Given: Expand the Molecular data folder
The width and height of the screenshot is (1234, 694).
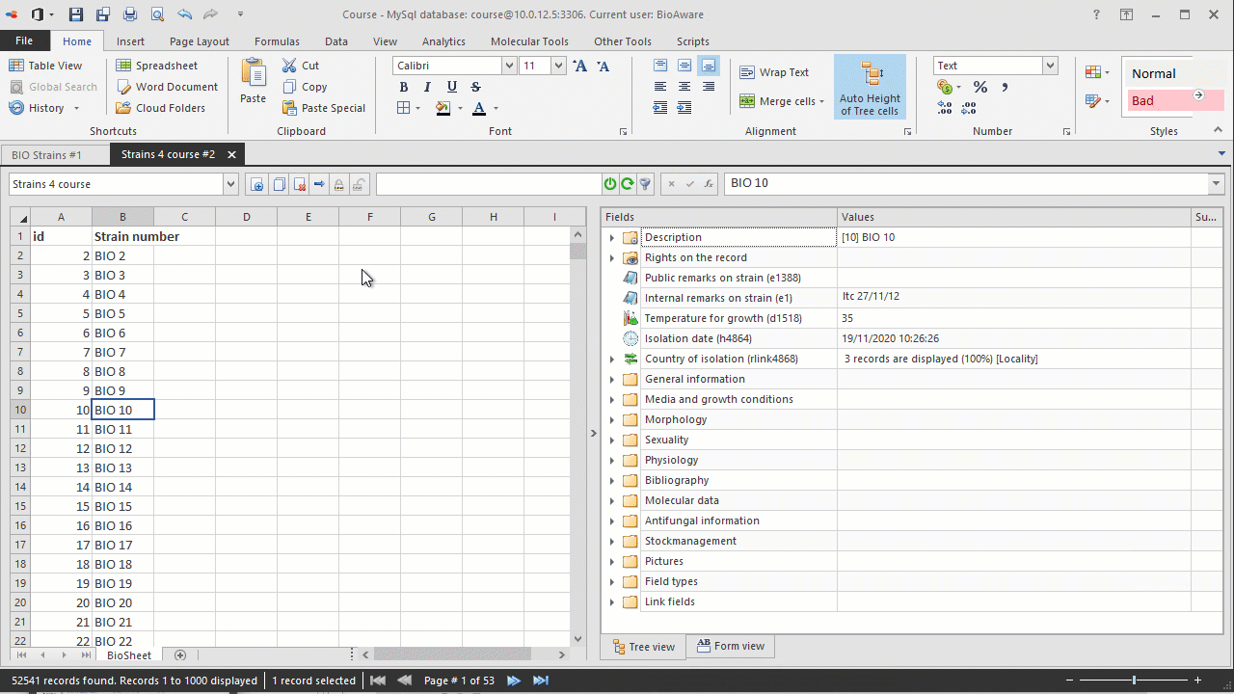Looking at the screenshot, I should 611,500.
